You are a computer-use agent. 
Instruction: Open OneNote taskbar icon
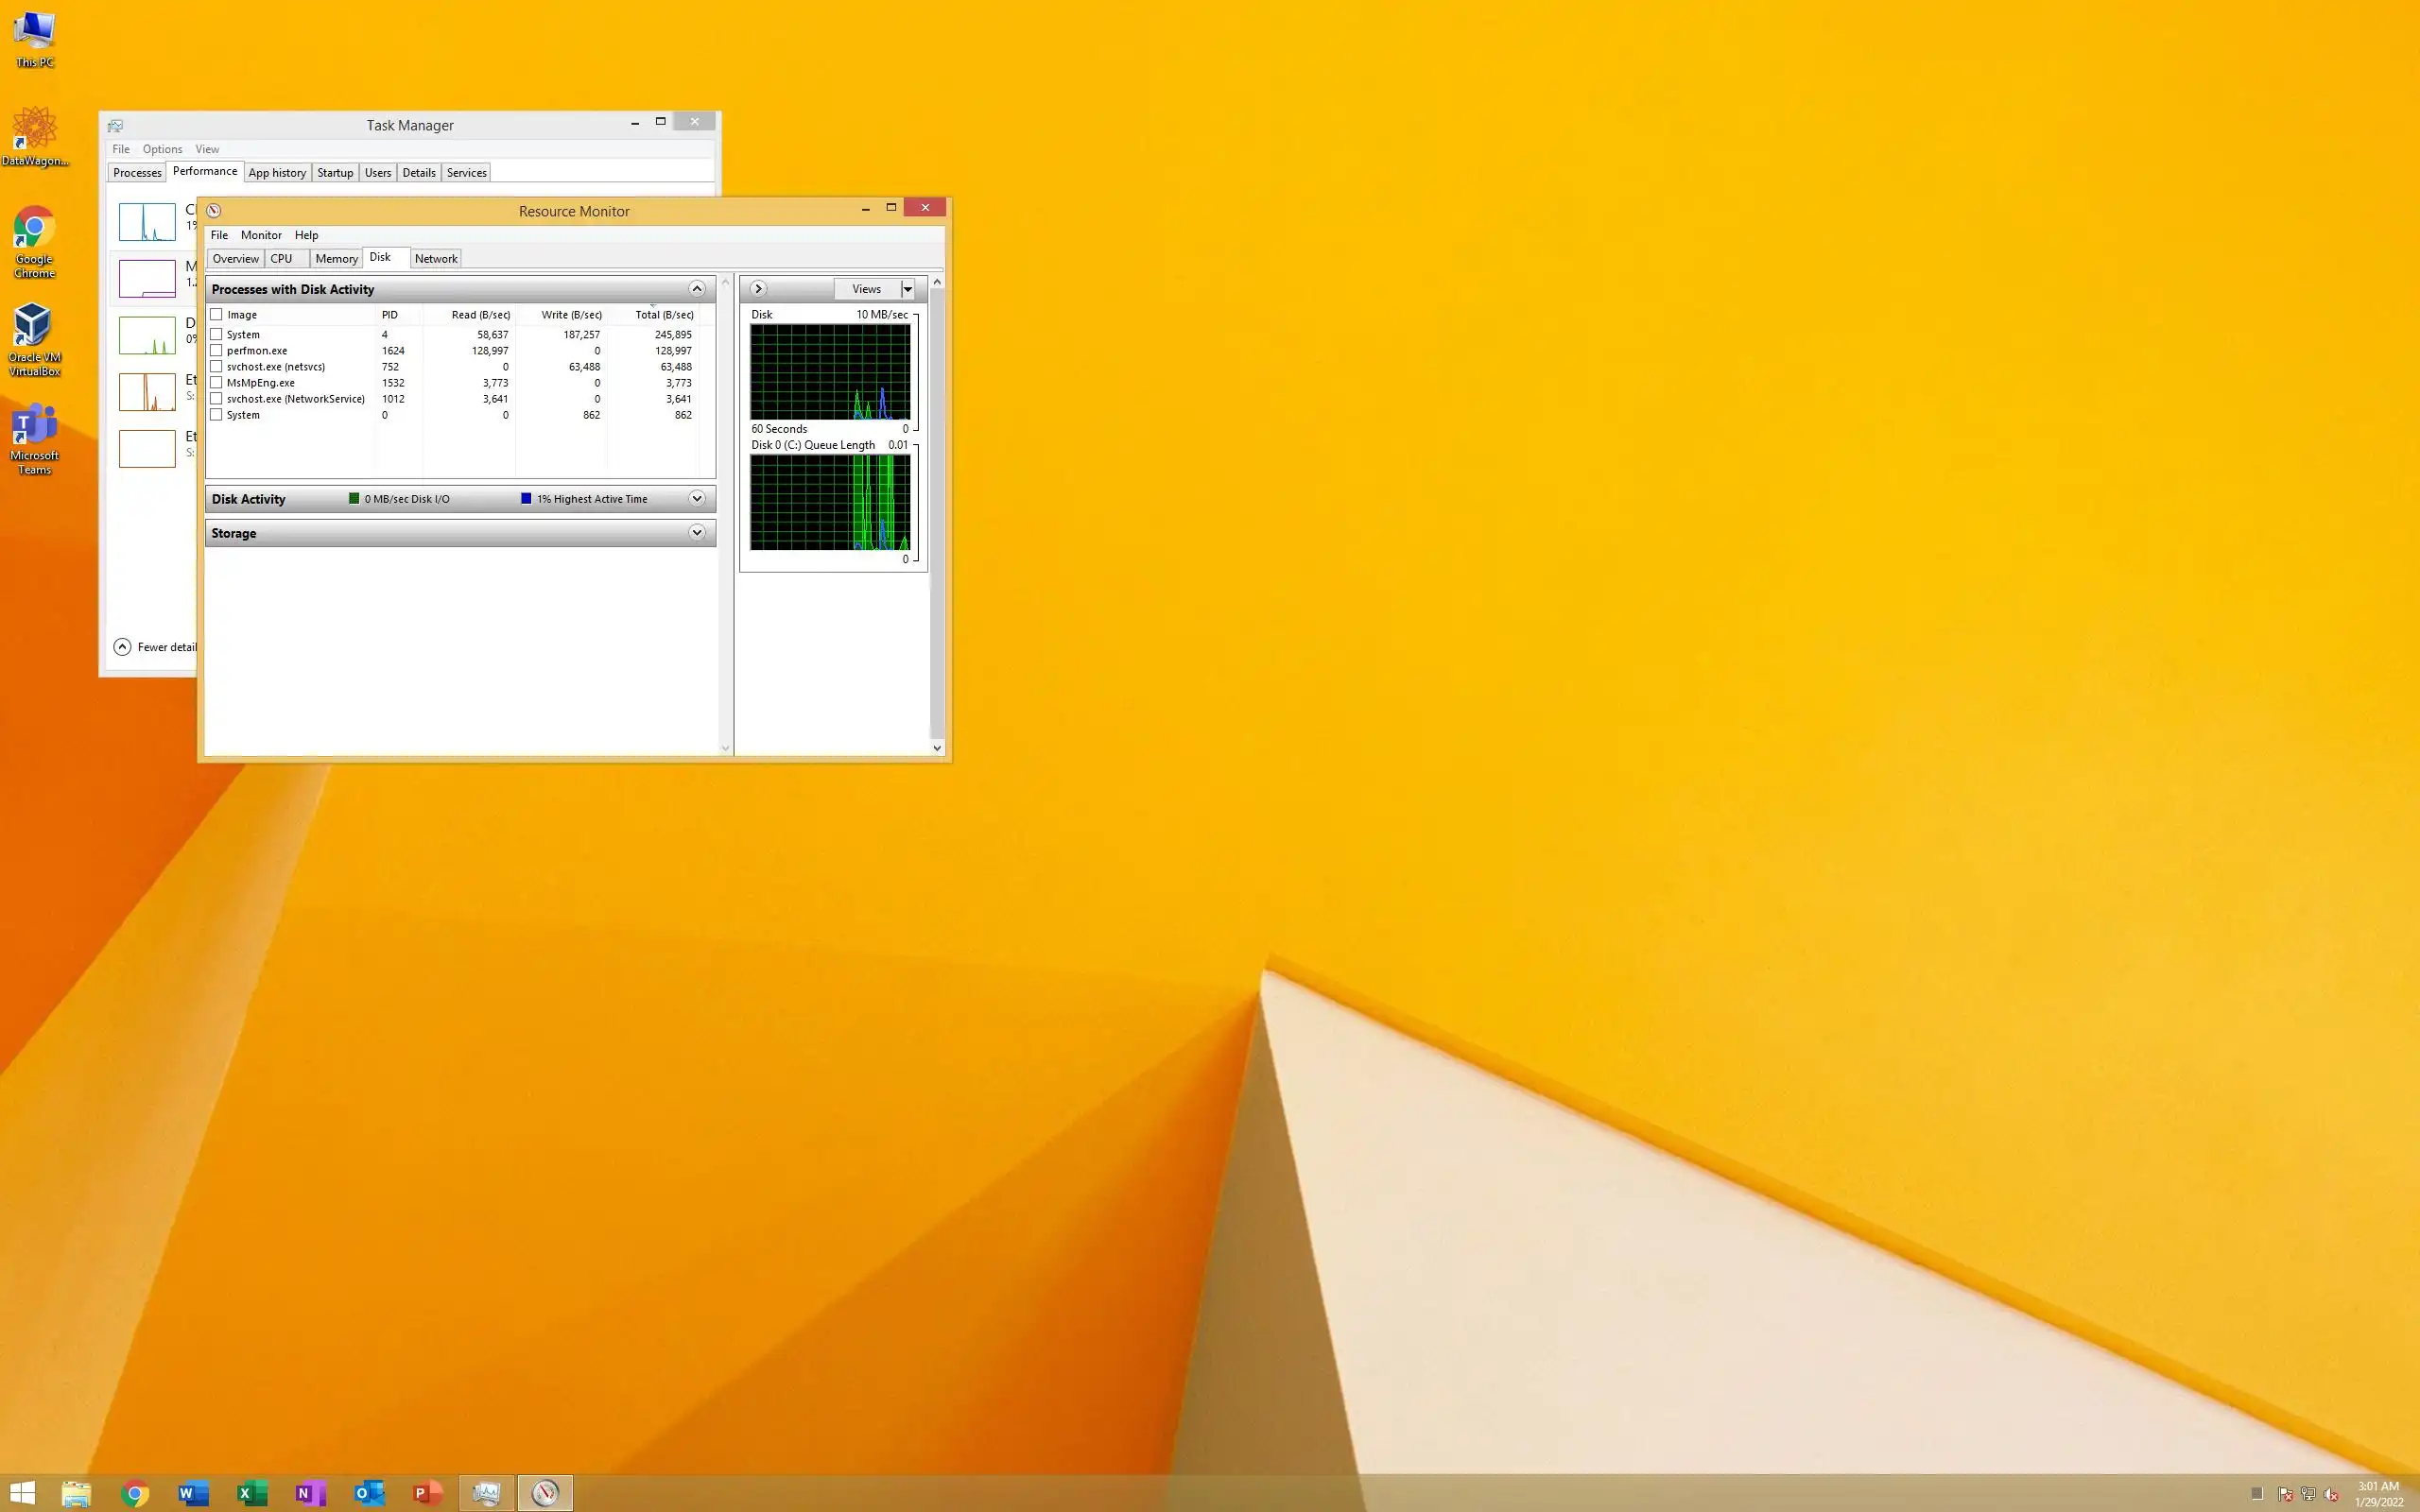coord(310,1493)
